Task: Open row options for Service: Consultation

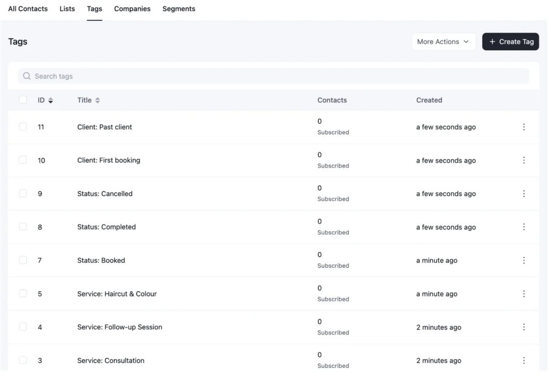Action: coord(523,360)
